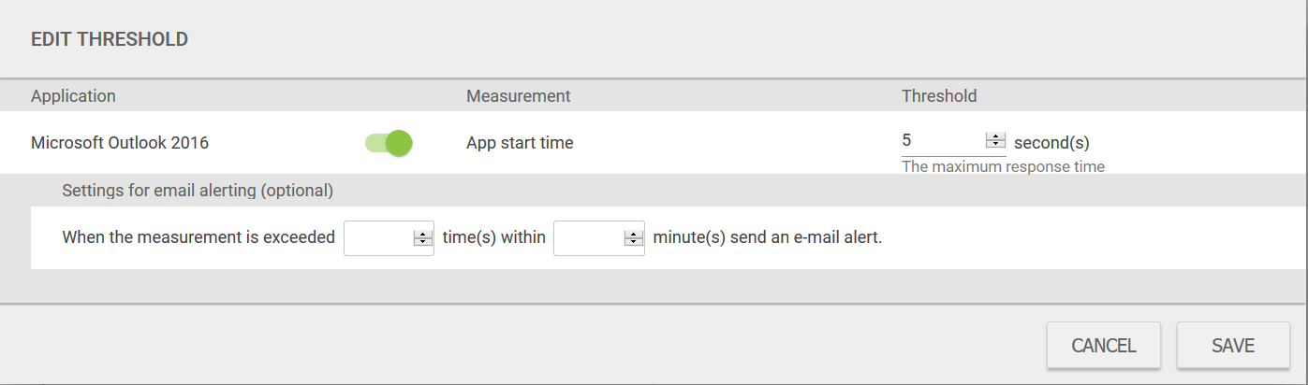Toggle the Microsoft Outlook 2016 threshold switch
The height and width of the screenshot is (385, 1308).
389,143
